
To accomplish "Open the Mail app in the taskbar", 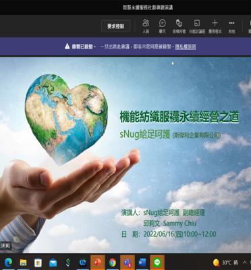I will pyautogui.click(x=53, y=263).
